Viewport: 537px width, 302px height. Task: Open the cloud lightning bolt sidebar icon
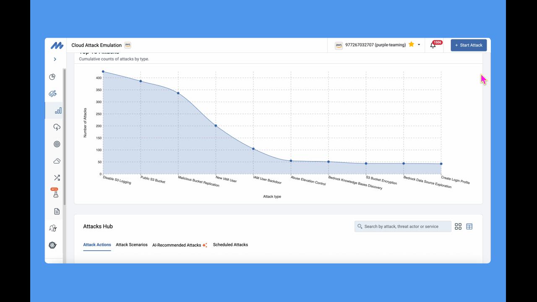[x=57, y=127]
